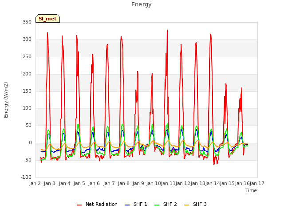The width and height of the screenshot is (284, 213).
Task: Click the 350 y-axis tick label
Action: 27,22
